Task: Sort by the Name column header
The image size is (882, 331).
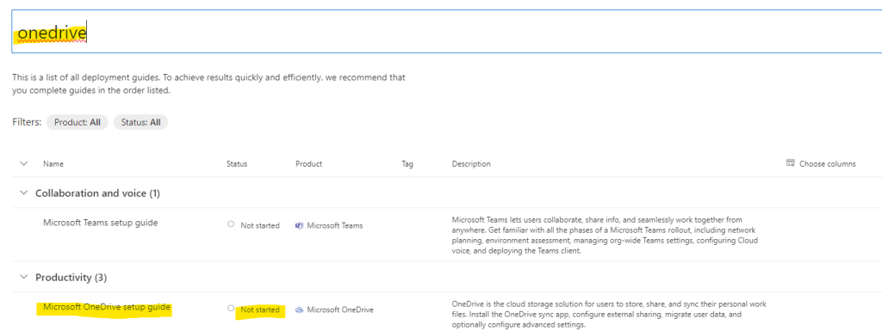Action: pos(53,164)
